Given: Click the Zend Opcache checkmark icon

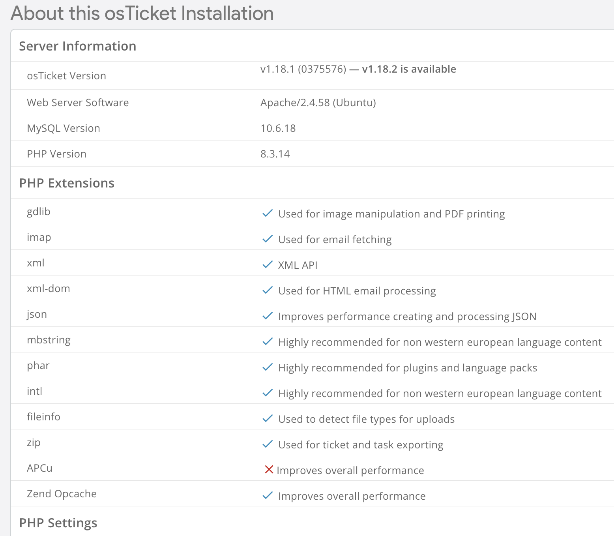Looking at the screenshot, I should 268,496.
